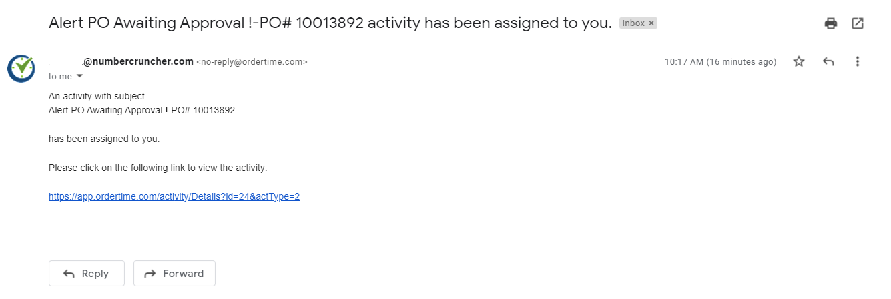Click the sender's checkmark clock avatar
Image resolution: width=891 pixels, height=299 pixels.
pyautogui.click(x=21, y=68)
